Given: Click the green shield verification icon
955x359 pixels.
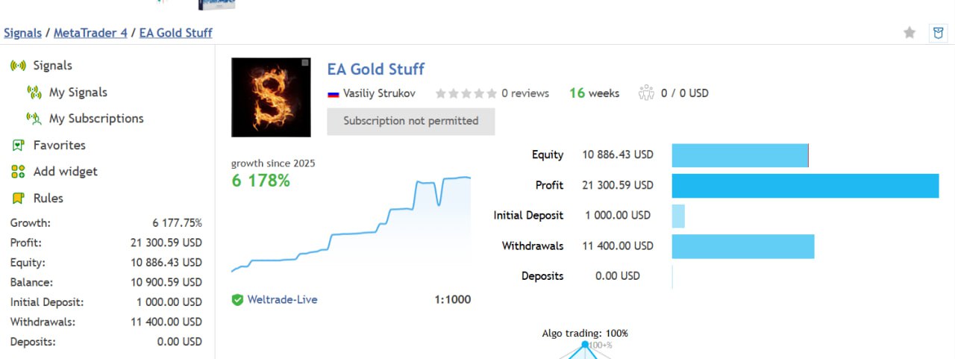Looking at the screenshot, I should click(x=237, y=300).
